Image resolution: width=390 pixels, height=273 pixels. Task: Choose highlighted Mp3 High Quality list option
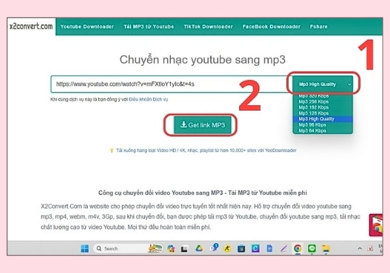pyautogui.click(x=323, y=119)
